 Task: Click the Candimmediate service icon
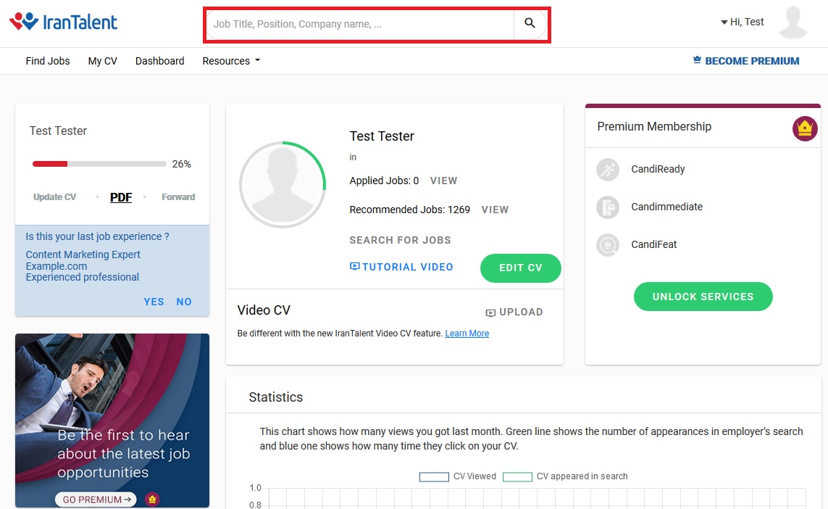click(x=607, y=207)
